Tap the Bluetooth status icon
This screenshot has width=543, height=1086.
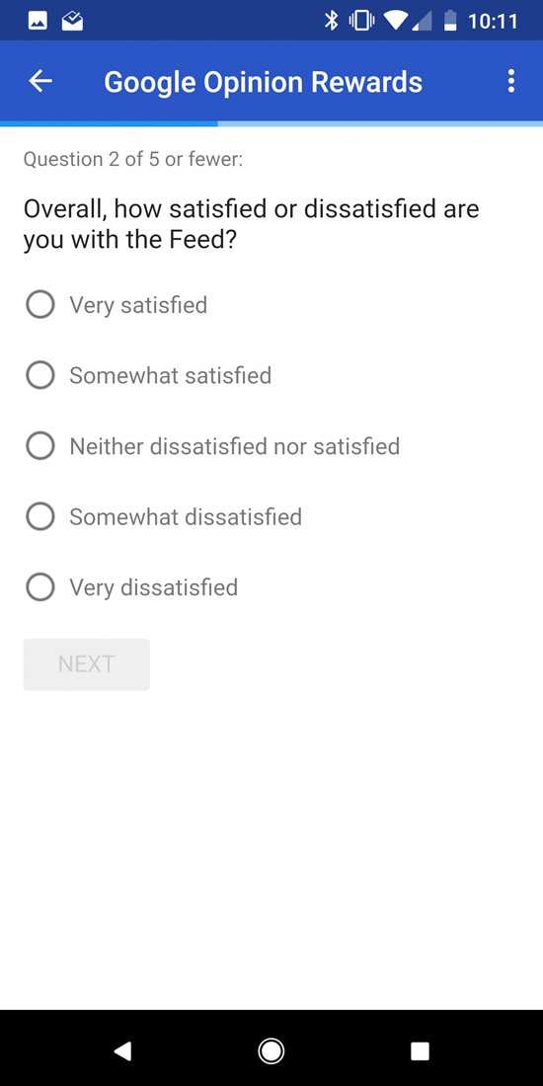pyautogui.click(x=332, y=21)
